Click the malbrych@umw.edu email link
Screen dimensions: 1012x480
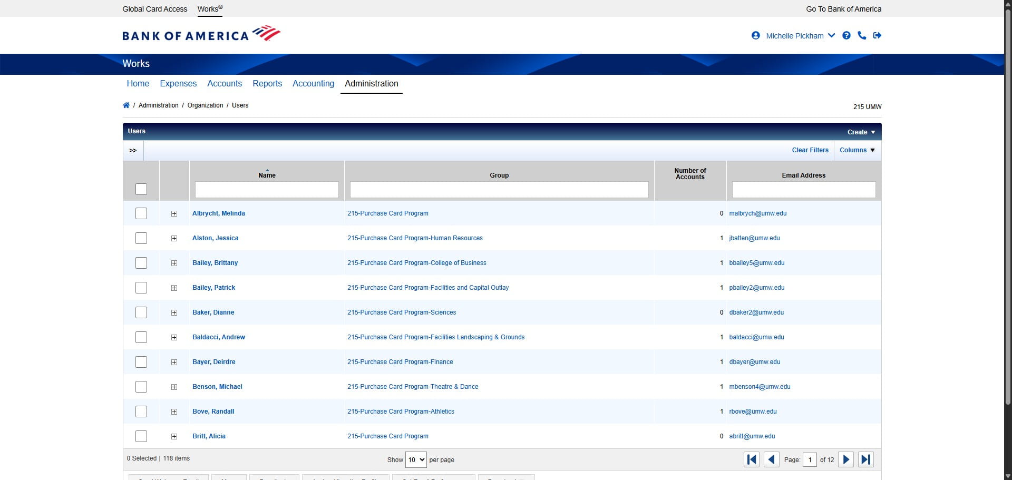click(x=758, y=213)
